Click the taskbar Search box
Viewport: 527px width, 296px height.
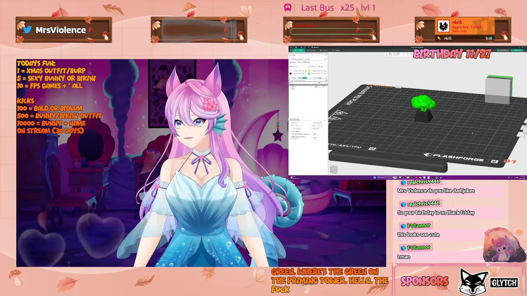pos(385,178)
